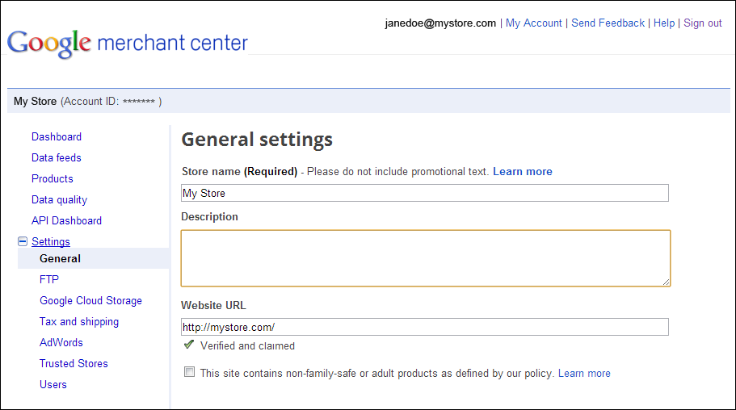Click the Google Merchant Center logo
Viewport: 736px width, 410px height.
point(128,42)
